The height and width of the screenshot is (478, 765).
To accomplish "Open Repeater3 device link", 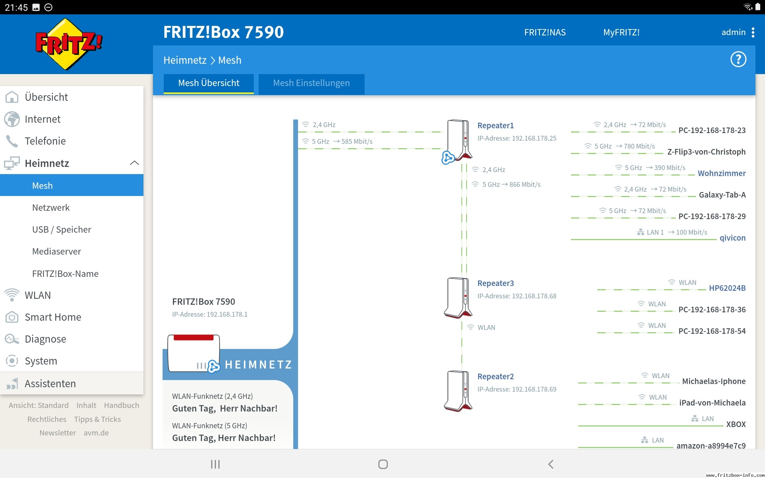I will pyautogui.click(x=495, y=283).
